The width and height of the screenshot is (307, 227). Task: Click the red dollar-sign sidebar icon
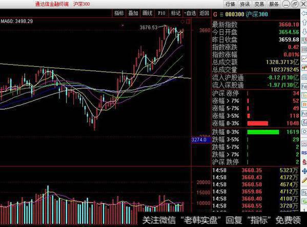[x=304, y=162]
